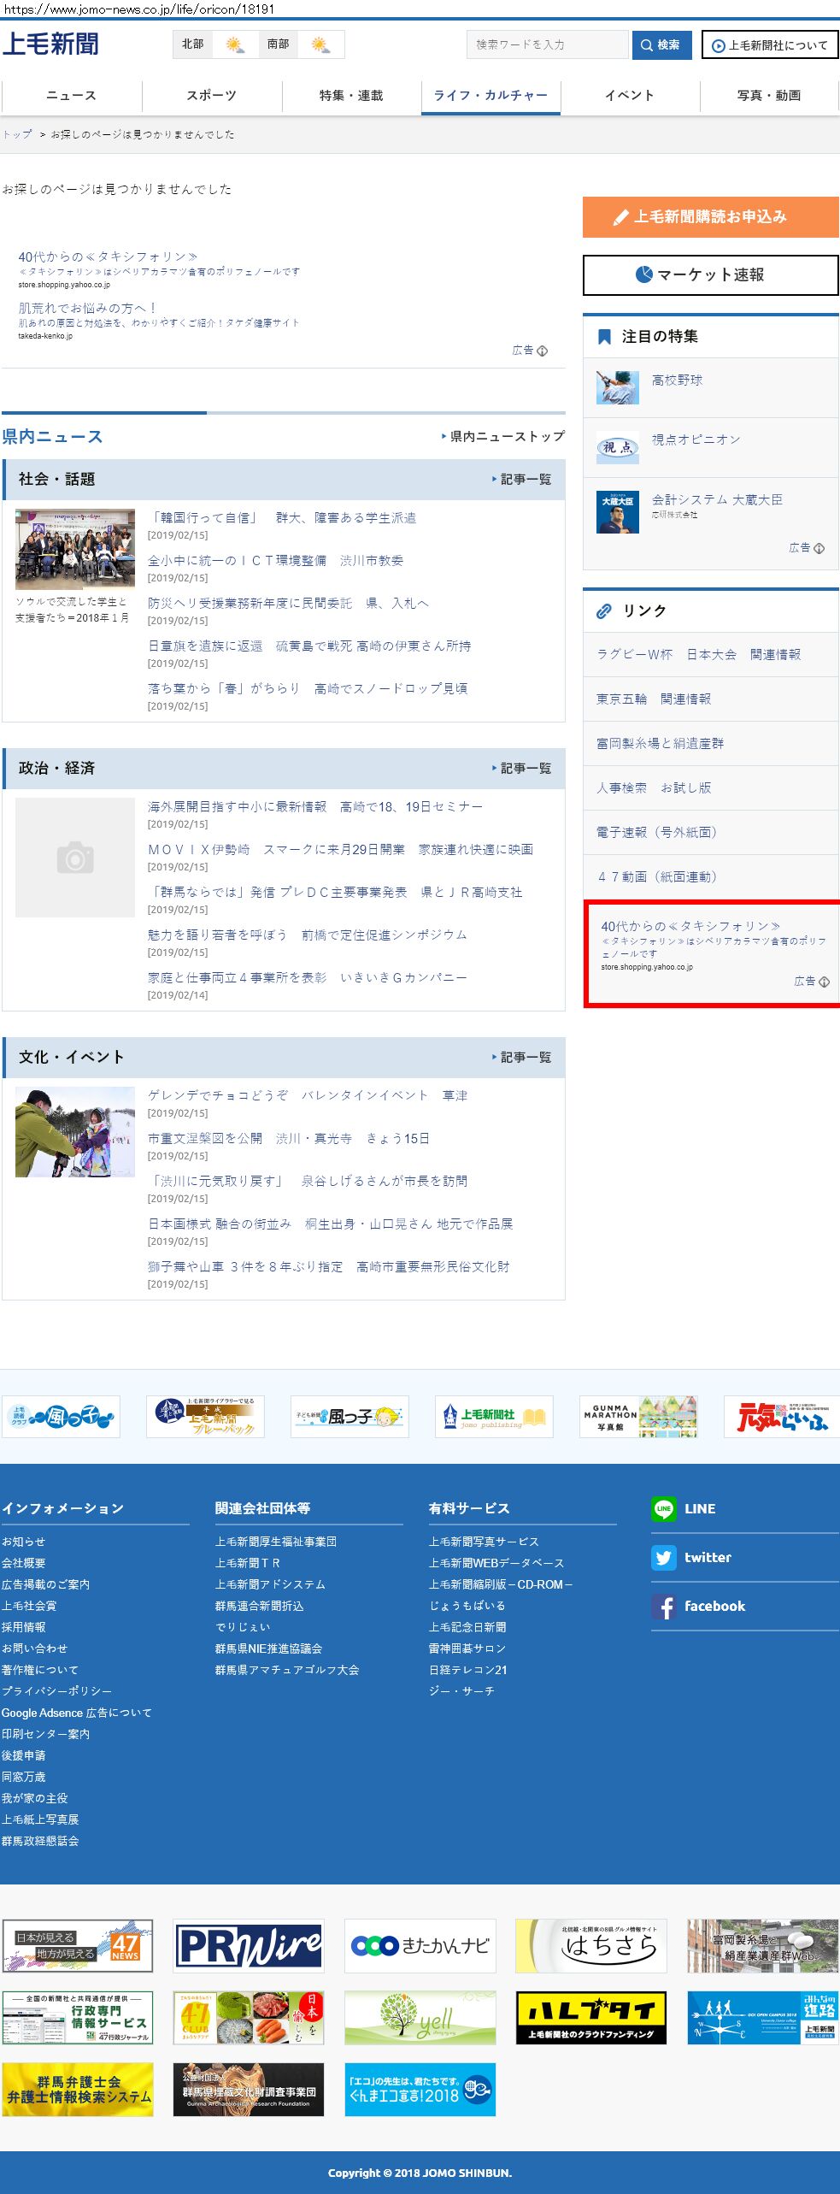This screenshot has width=840, height=2194.
Task: Open the twitter bird icon link
Action: (x=663, y=1558)
